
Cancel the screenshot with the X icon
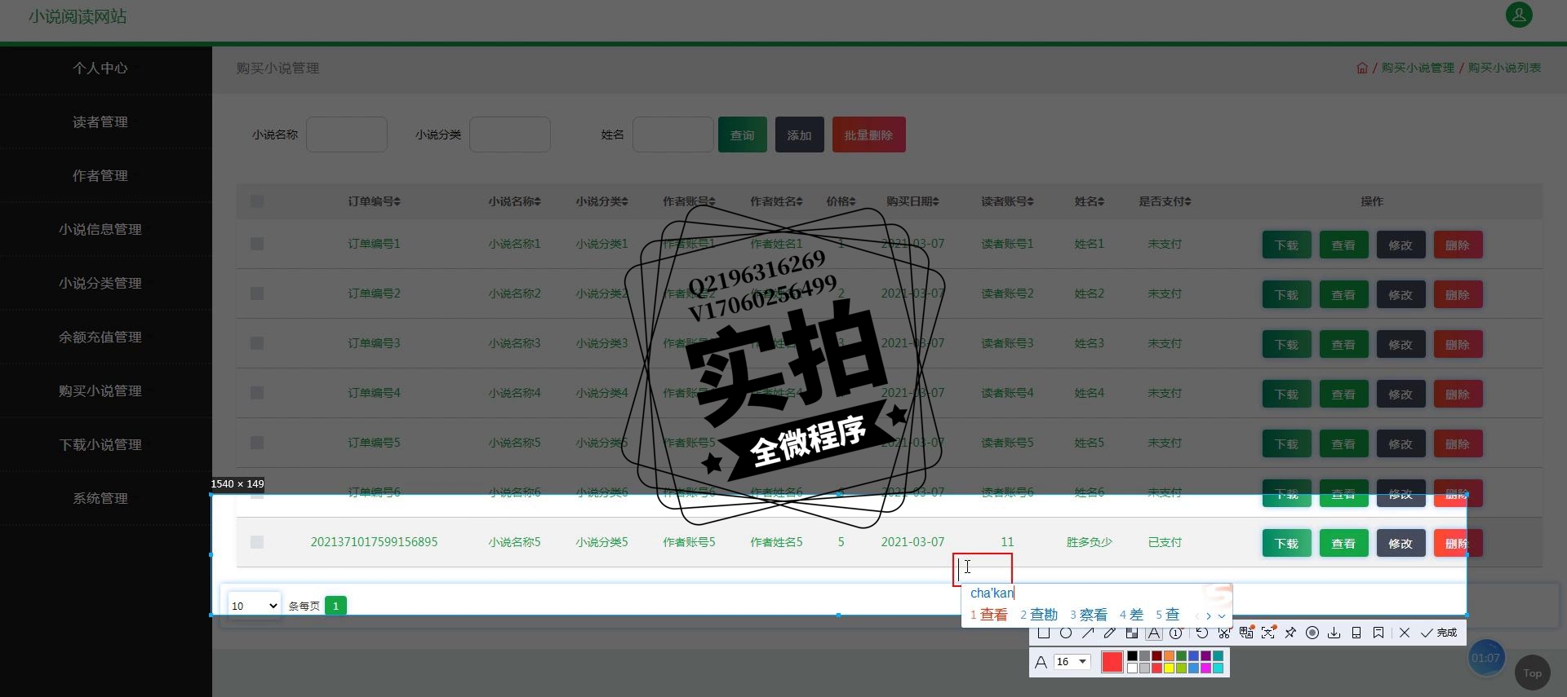pyautogui.click(x=1405, y=633)
